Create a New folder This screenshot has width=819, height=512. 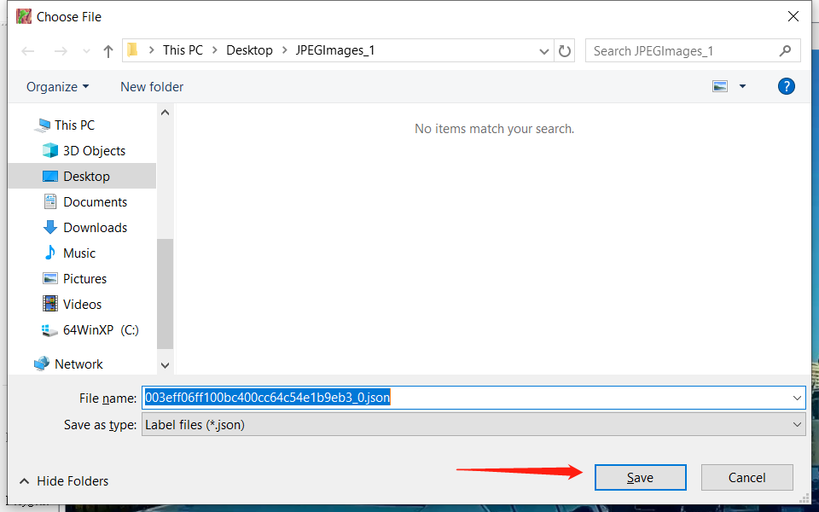(x=152, y=87)
